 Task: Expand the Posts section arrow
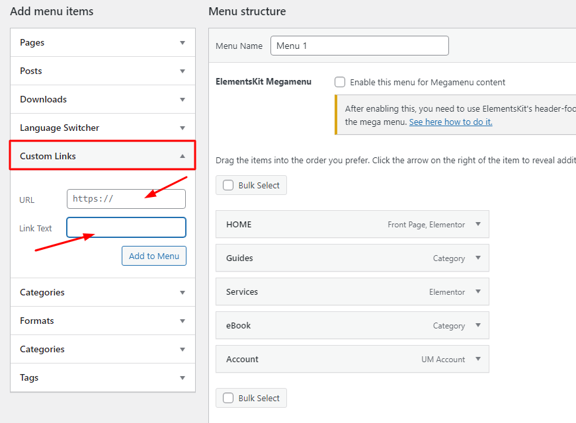(183, 71)
